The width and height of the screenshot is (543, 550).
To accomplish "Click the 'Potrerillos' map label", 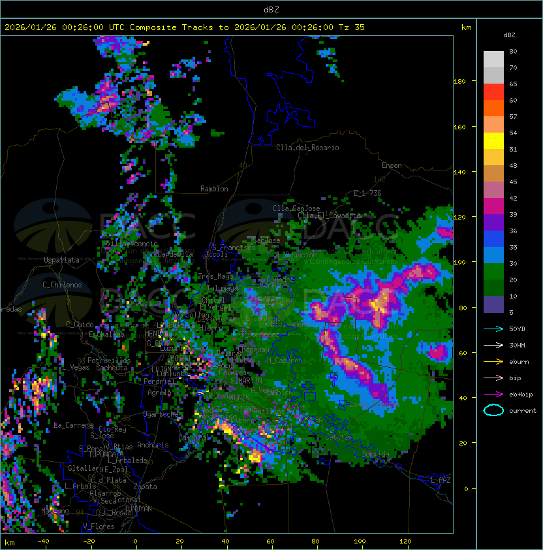I will click(x=109, y=361).
